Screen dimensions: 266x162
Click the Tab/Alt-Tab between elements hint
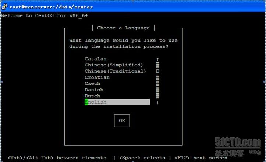pos(57,158)
